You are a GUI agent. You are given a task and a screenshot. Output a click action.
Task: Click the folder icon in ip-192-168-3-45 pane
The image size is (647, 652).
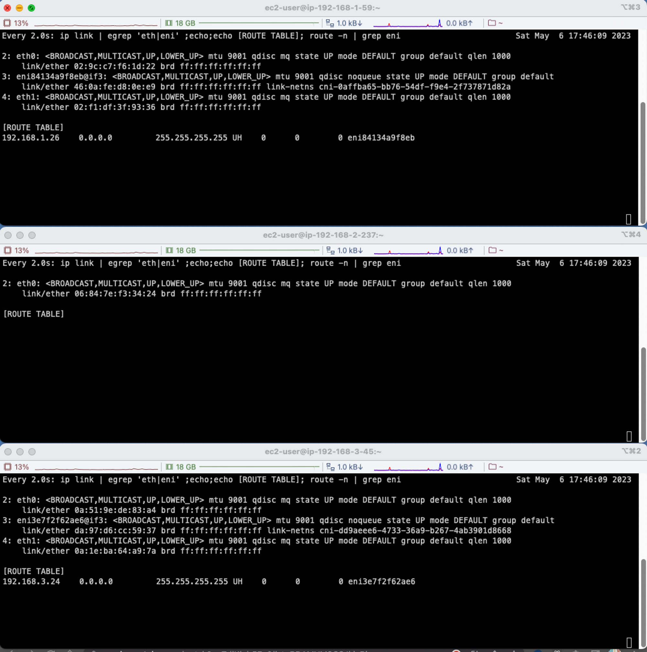point(493,466)
